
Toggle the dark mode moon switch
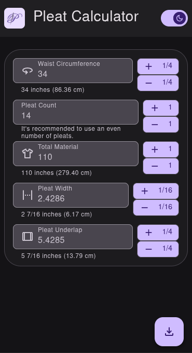pos(174,18)
